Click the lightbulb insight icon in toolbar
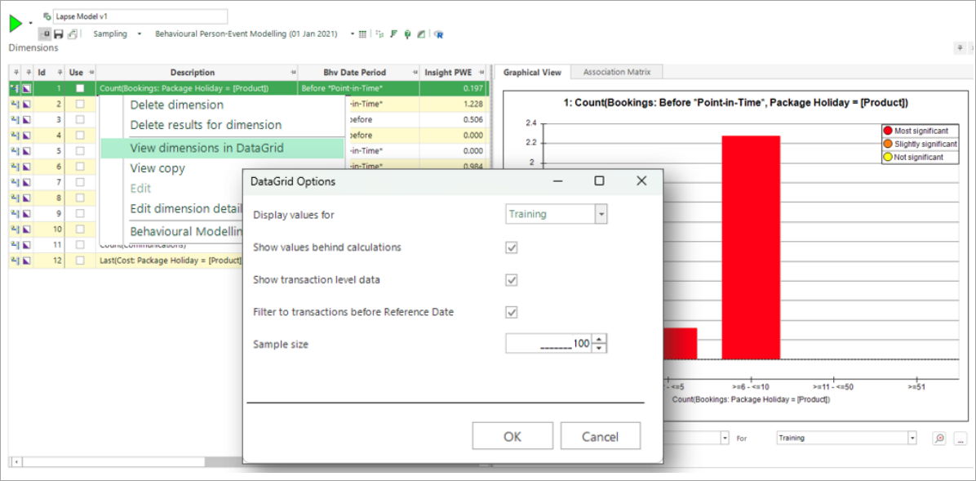976x481 pixels. coord(407,34)
